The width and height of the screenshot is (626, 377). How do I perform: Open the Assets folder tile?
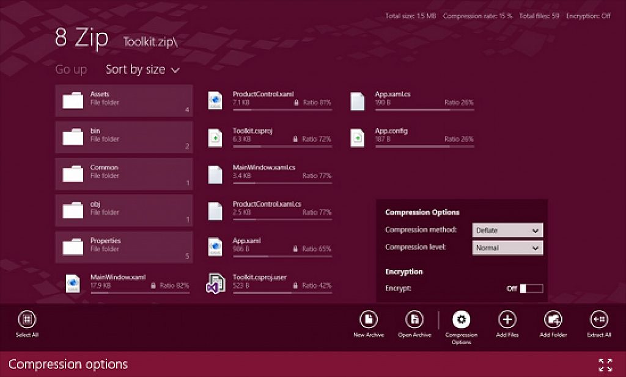pos(123,101)
